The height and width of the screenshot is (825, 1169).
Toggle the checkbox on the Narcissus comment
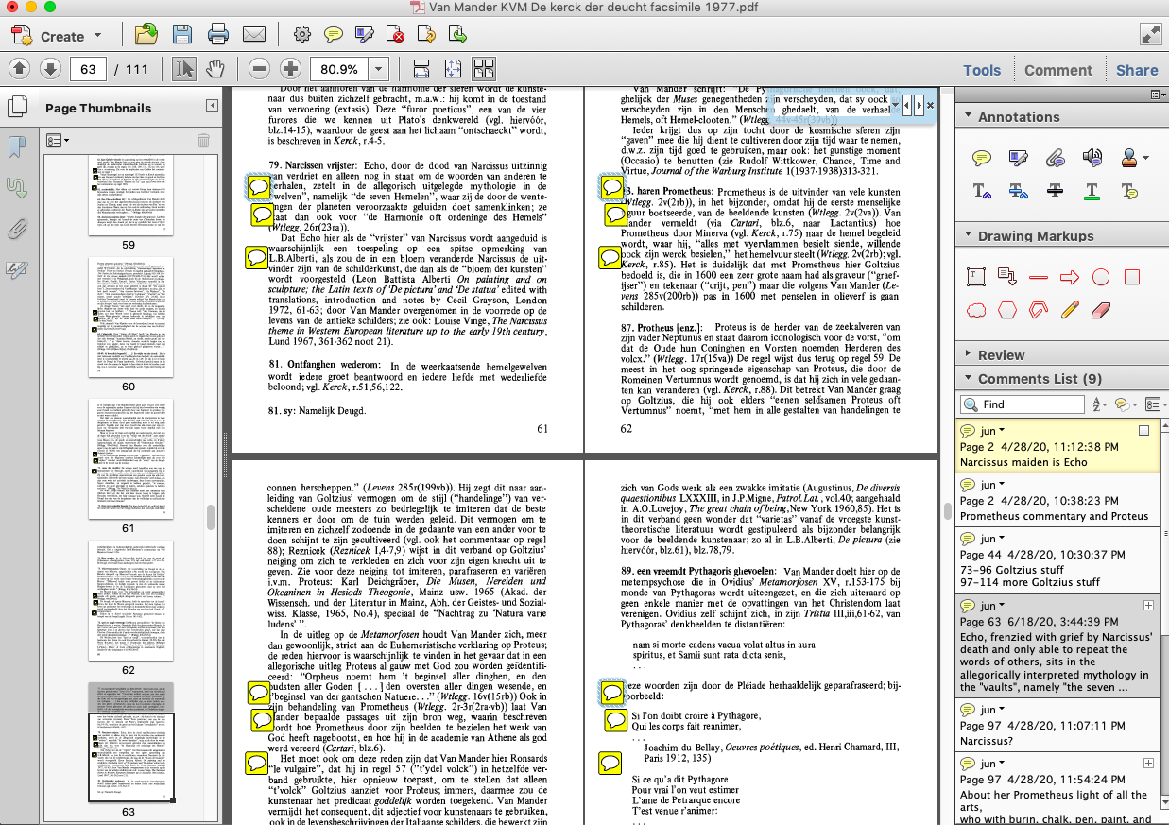point(1144,430)
